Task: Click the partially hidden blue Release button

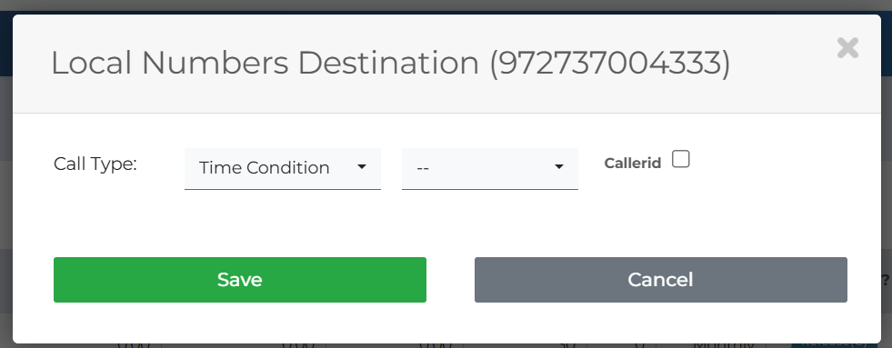Action: [x=830, y=344]
